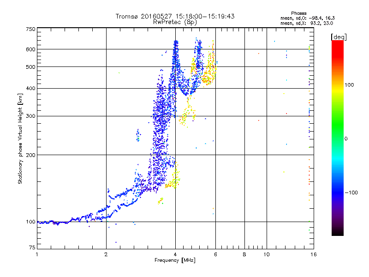
Task: Click the x-axis tick value "6"
Action: click(x=215, y=254)
